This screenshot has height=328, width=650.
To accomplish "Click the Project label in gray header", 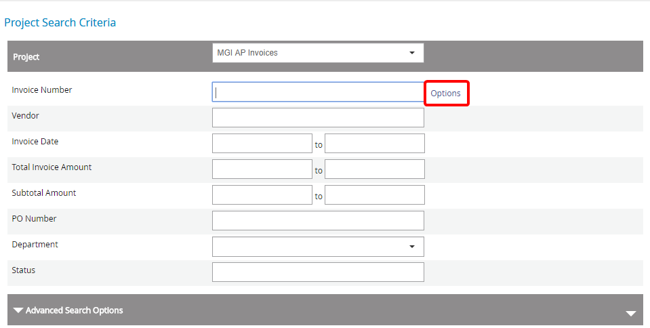I will [26, 57].
